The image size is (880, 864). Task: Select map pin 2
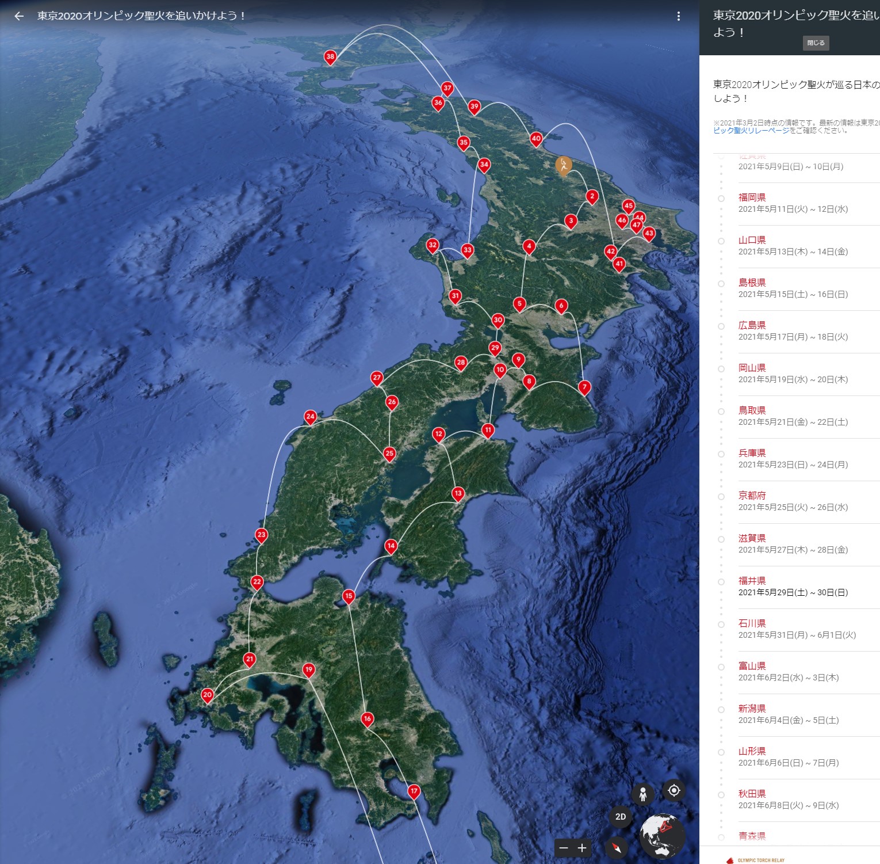click(592, 197)
